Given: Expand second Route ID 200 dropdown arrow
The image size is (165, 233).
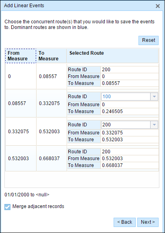Looking at the screenshot, I should (154, 125).
